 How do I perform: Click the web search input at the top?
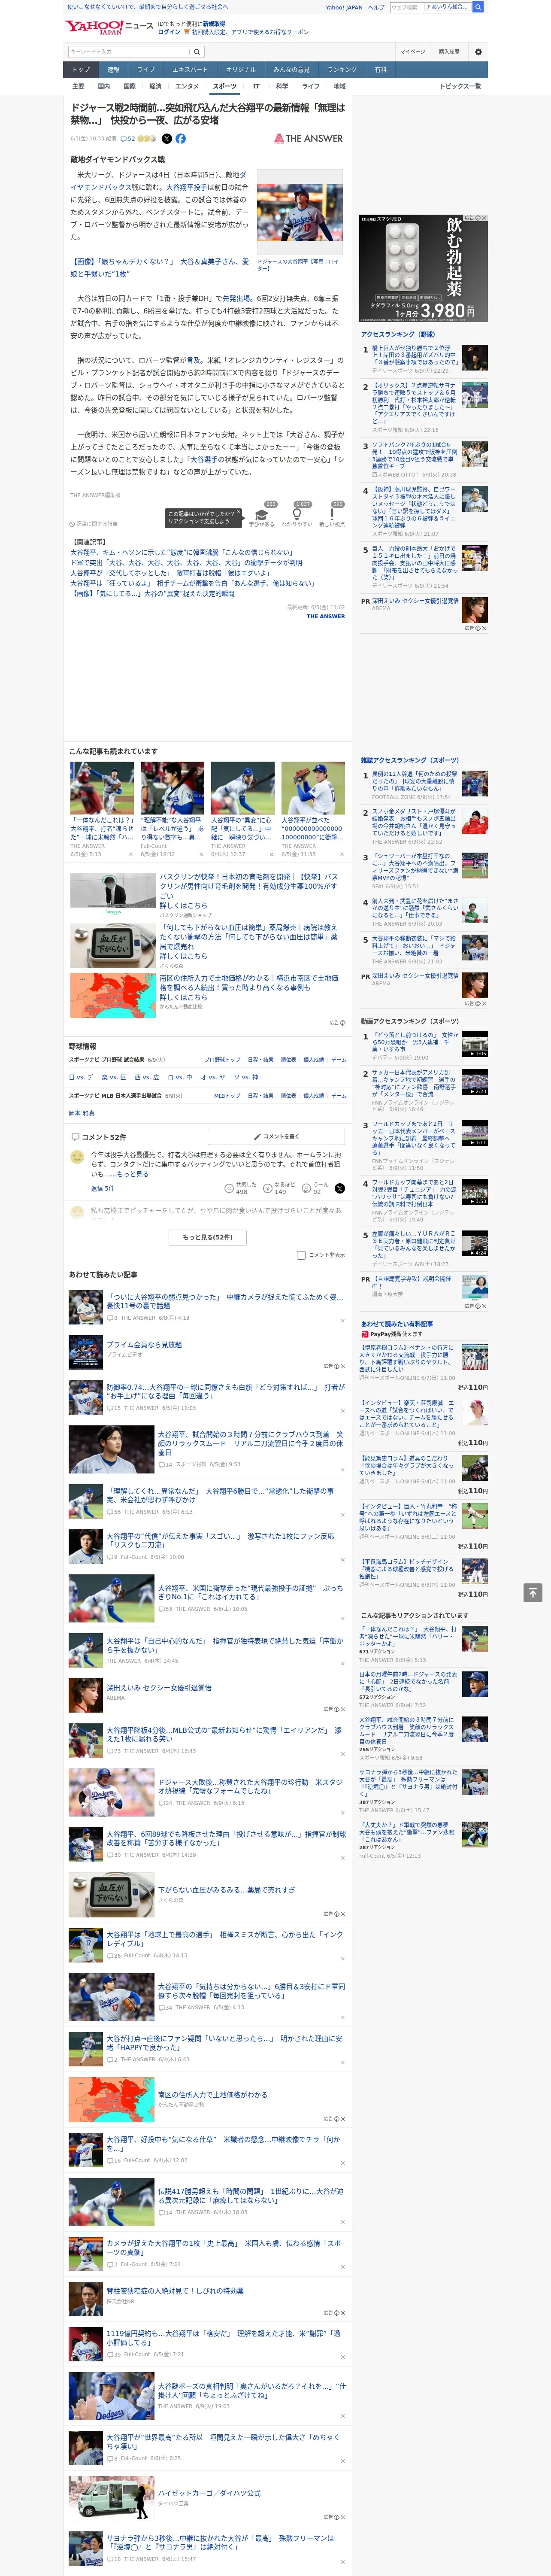[x=406, y=7]
